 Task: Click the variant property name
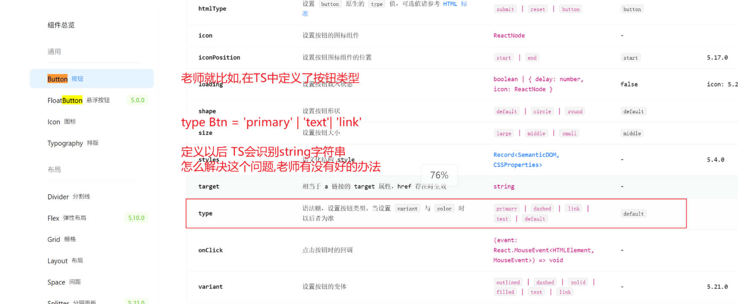pos(210,287)
